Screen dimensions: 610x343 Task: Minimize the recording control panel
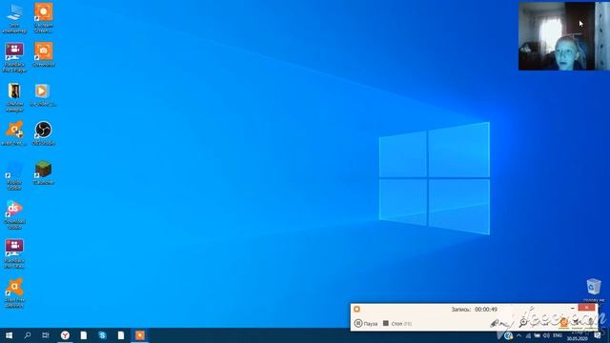[572, 308]
